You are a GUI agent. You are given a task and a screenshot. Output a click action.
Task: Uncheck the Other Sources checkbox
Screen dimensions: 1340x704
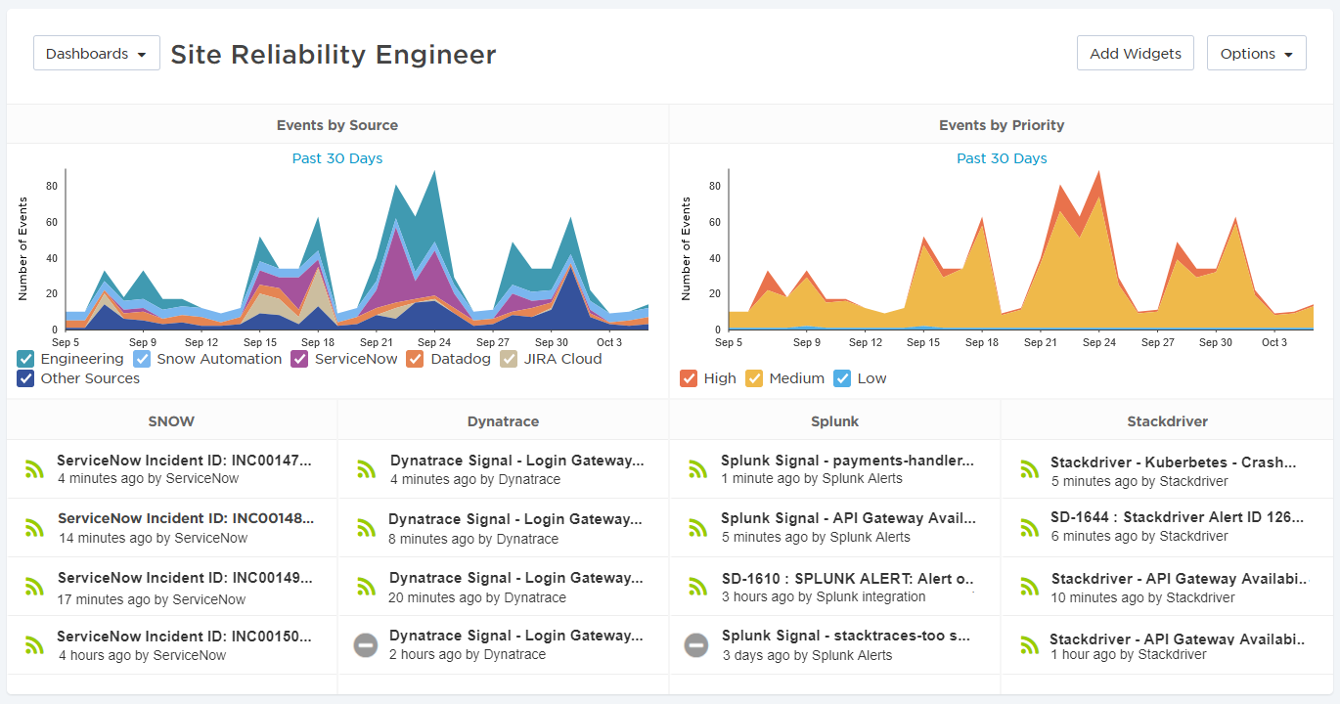coord(26,378)
